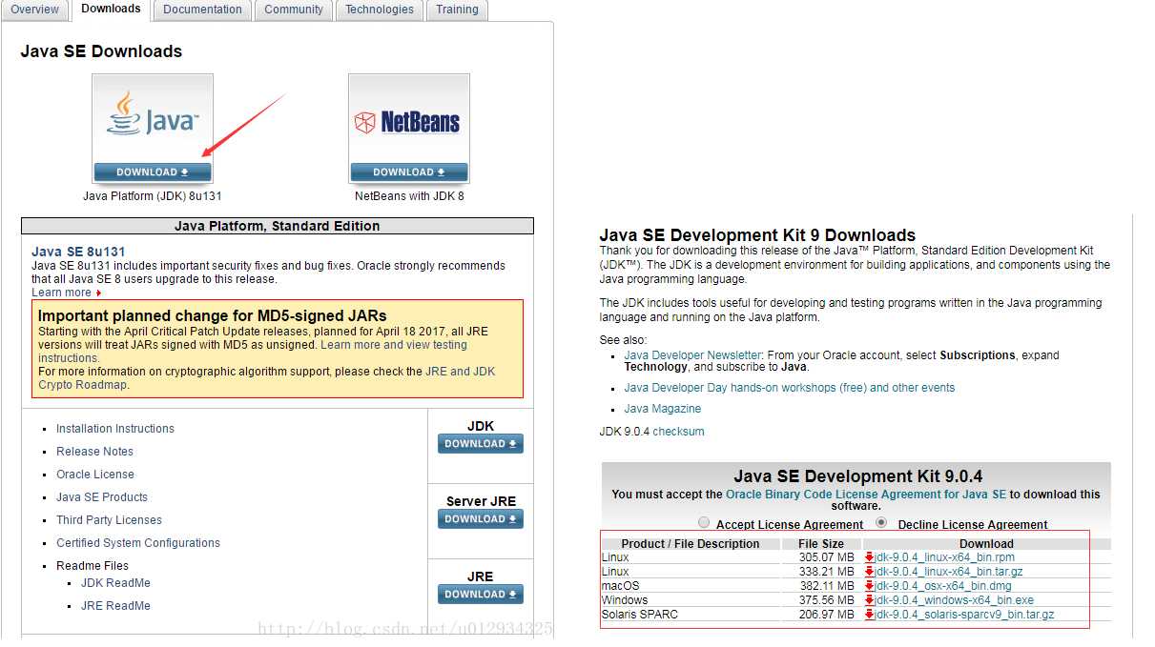This screenshot has height=647, width=1155.
Task: Click red download arrow beside linux tar.gz file
Action: click(x=869, y=572)
